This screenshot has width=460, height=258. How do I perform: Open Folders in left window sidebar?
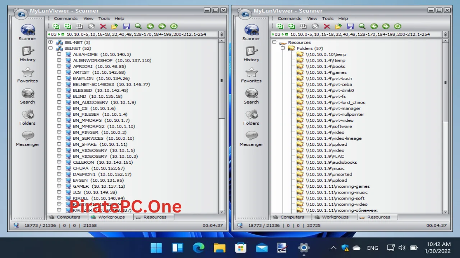(x=28, y=117)
